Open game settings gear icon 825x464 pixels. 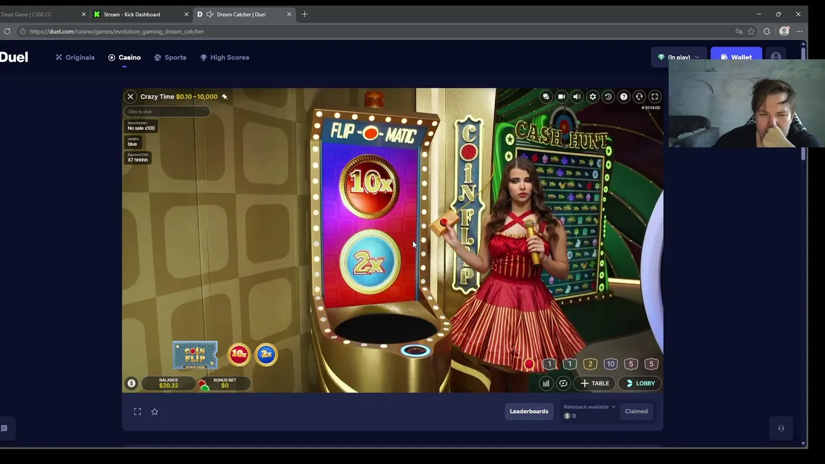click(x=592, y=97)
